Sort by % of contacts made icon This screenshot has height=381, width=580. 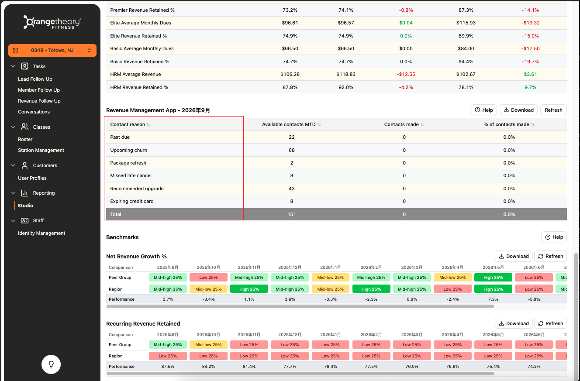click(x=533, y=125)
